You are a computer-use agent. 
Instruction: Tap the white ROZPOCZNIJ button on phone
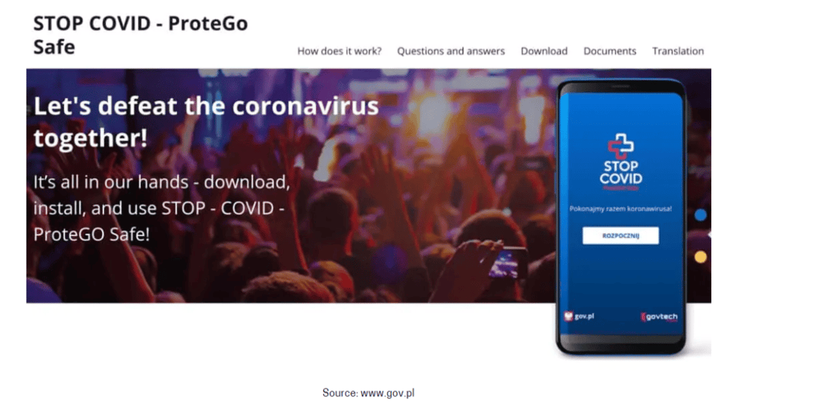point(620,235)
